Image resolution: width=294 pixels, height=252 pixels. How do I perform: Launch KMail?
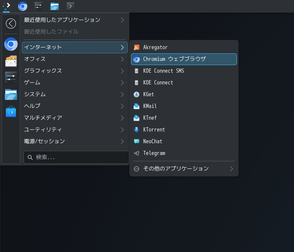[x=184, y=106]
